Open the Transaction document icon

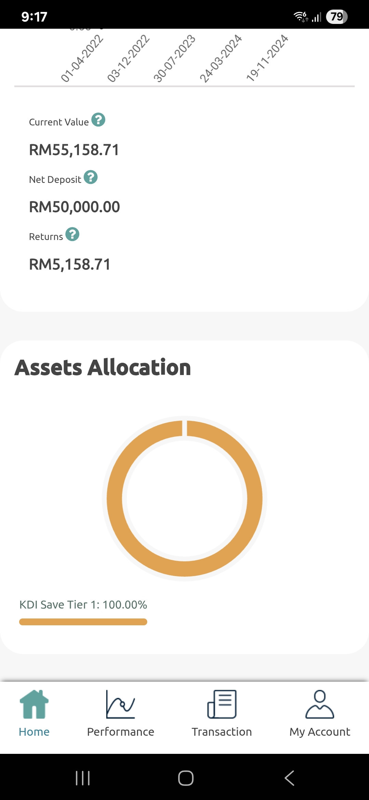(x=222, y=704)
